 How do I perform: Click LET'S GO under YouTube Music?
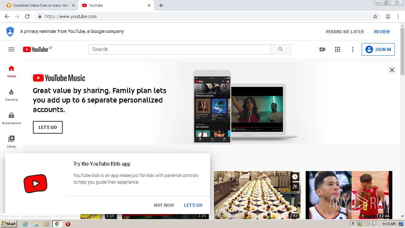tap(48, 127)
